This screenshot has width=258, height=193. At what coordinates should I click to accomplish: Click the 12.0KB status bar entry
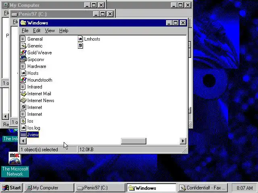click(86, 149)
